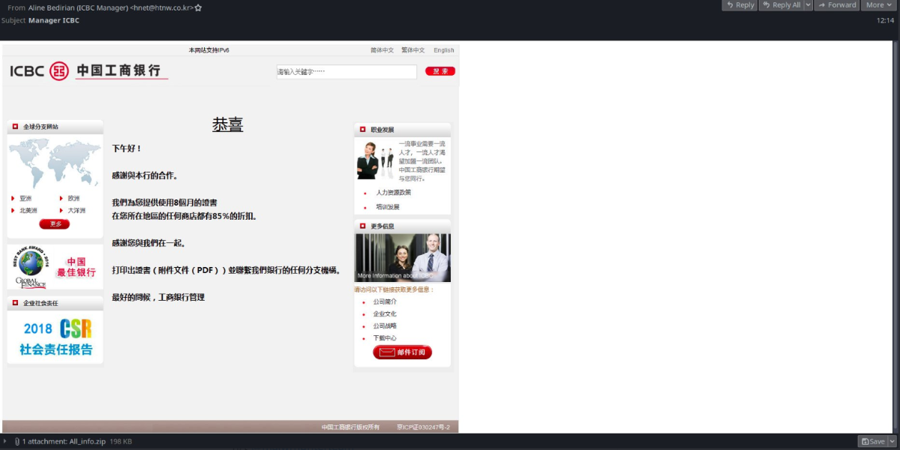Click the 培训发展 link
Viewport: 900px width, 450px height.
point(388,207)
